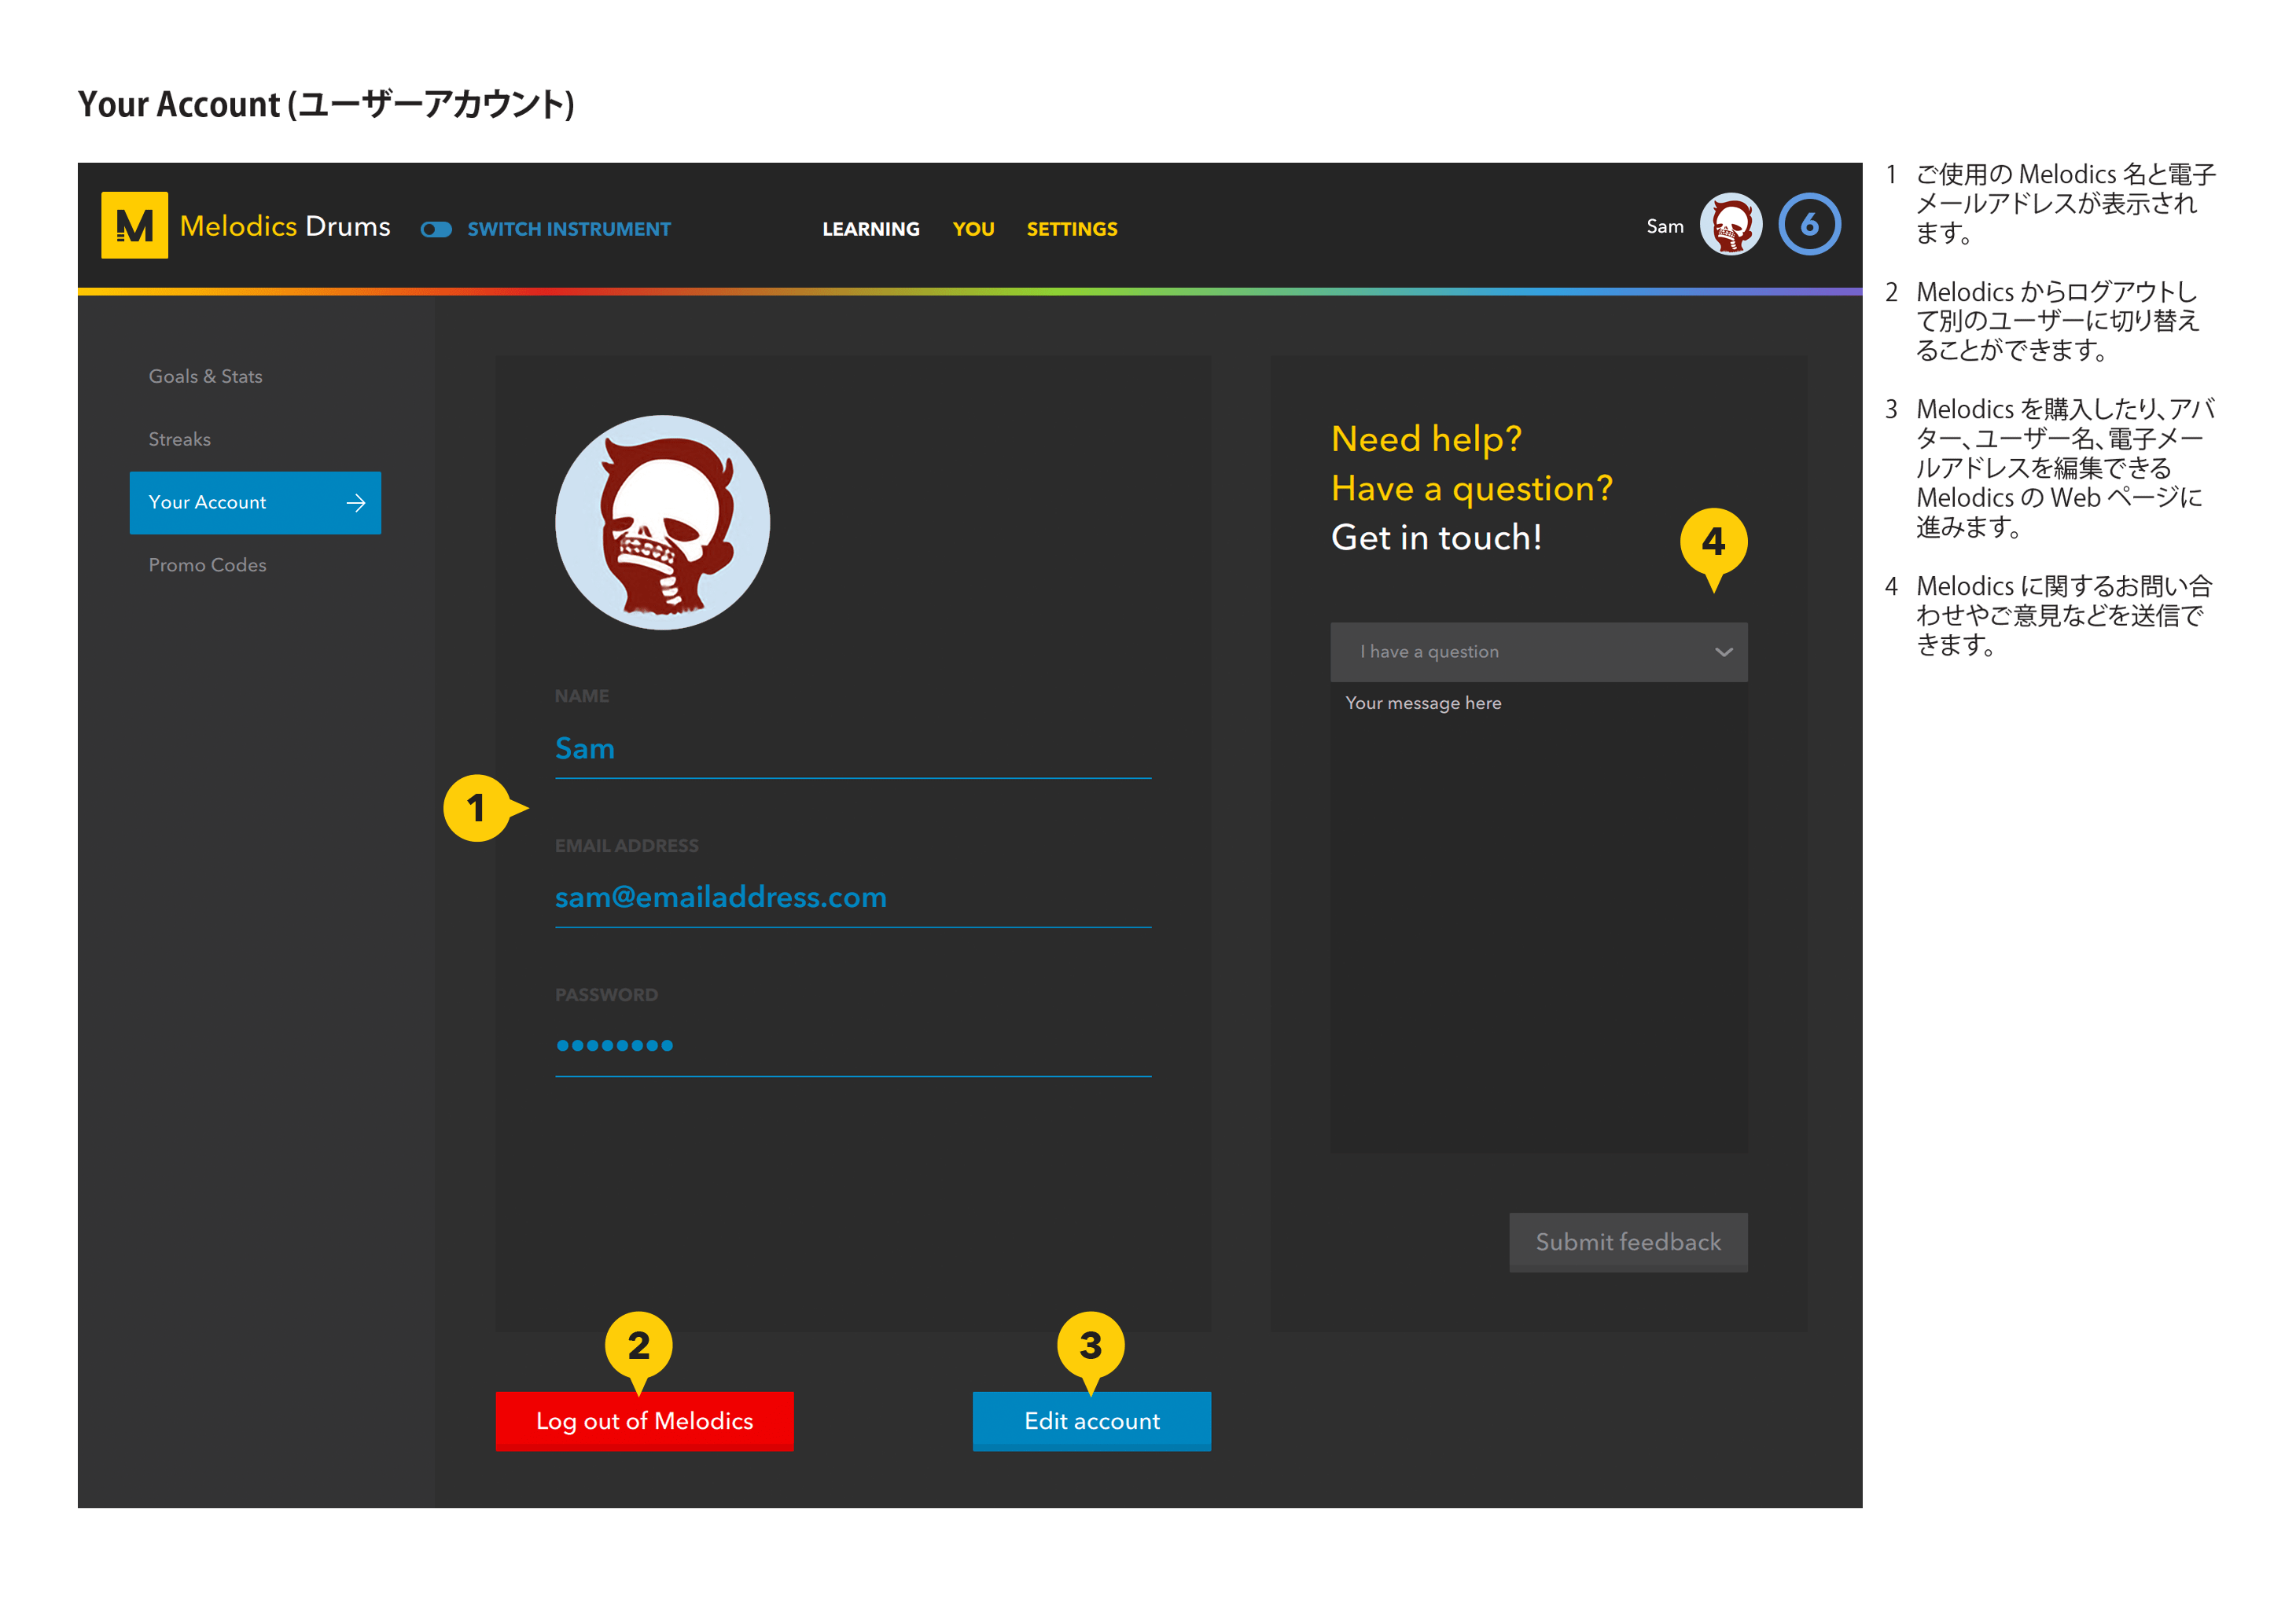The width and height of the screenshot is (2296, 1623).
Task: Click the arrow on Your Account item
Action: click(x=355, y=503)
